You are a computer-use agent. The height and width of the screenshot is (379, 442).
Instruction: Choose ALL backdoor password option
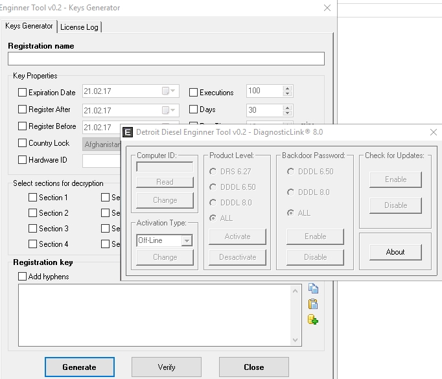tap(290, 212)
